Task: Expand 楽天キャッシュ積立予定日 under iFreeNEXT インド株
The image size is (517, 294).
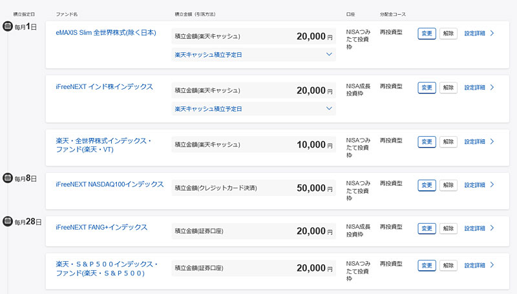Action: 253,109
